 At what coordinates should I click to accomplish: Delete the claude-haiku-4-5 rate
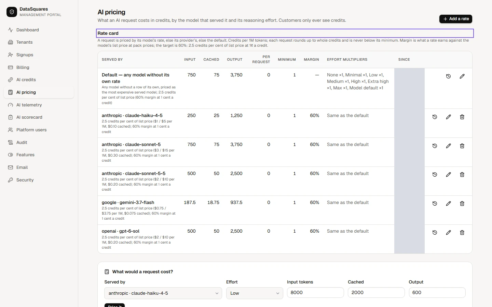pos(462,117)
